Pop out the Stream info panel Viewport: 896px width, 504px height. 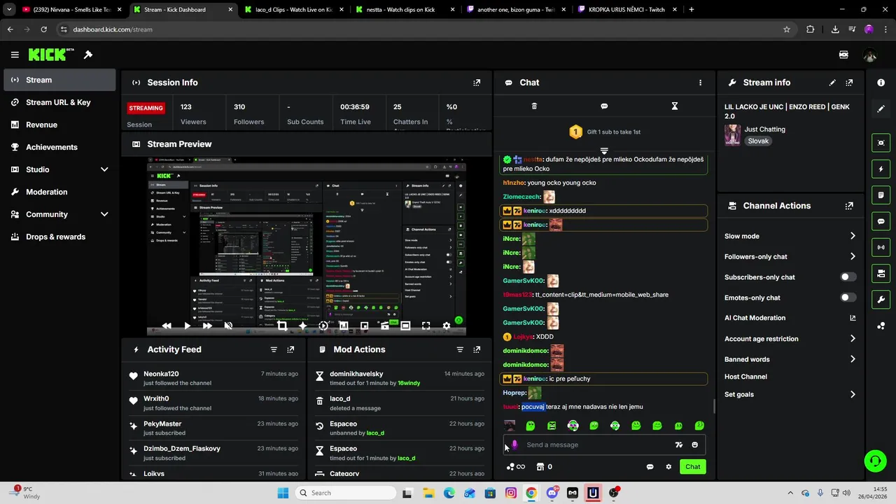pyautogui.click(x=849, y=83)
